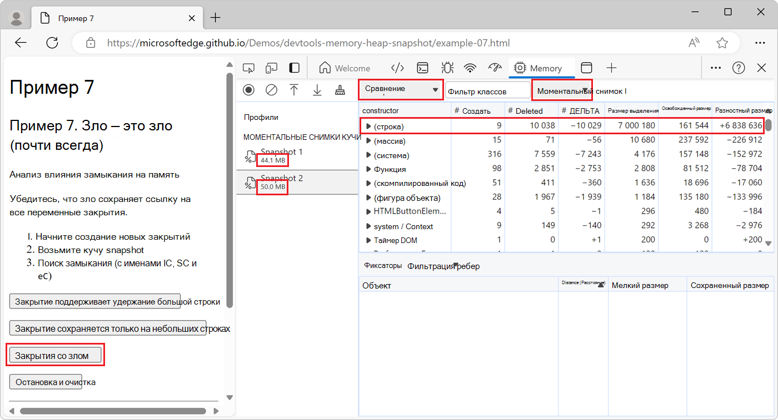Click the record heap snapshot icon

248,90
